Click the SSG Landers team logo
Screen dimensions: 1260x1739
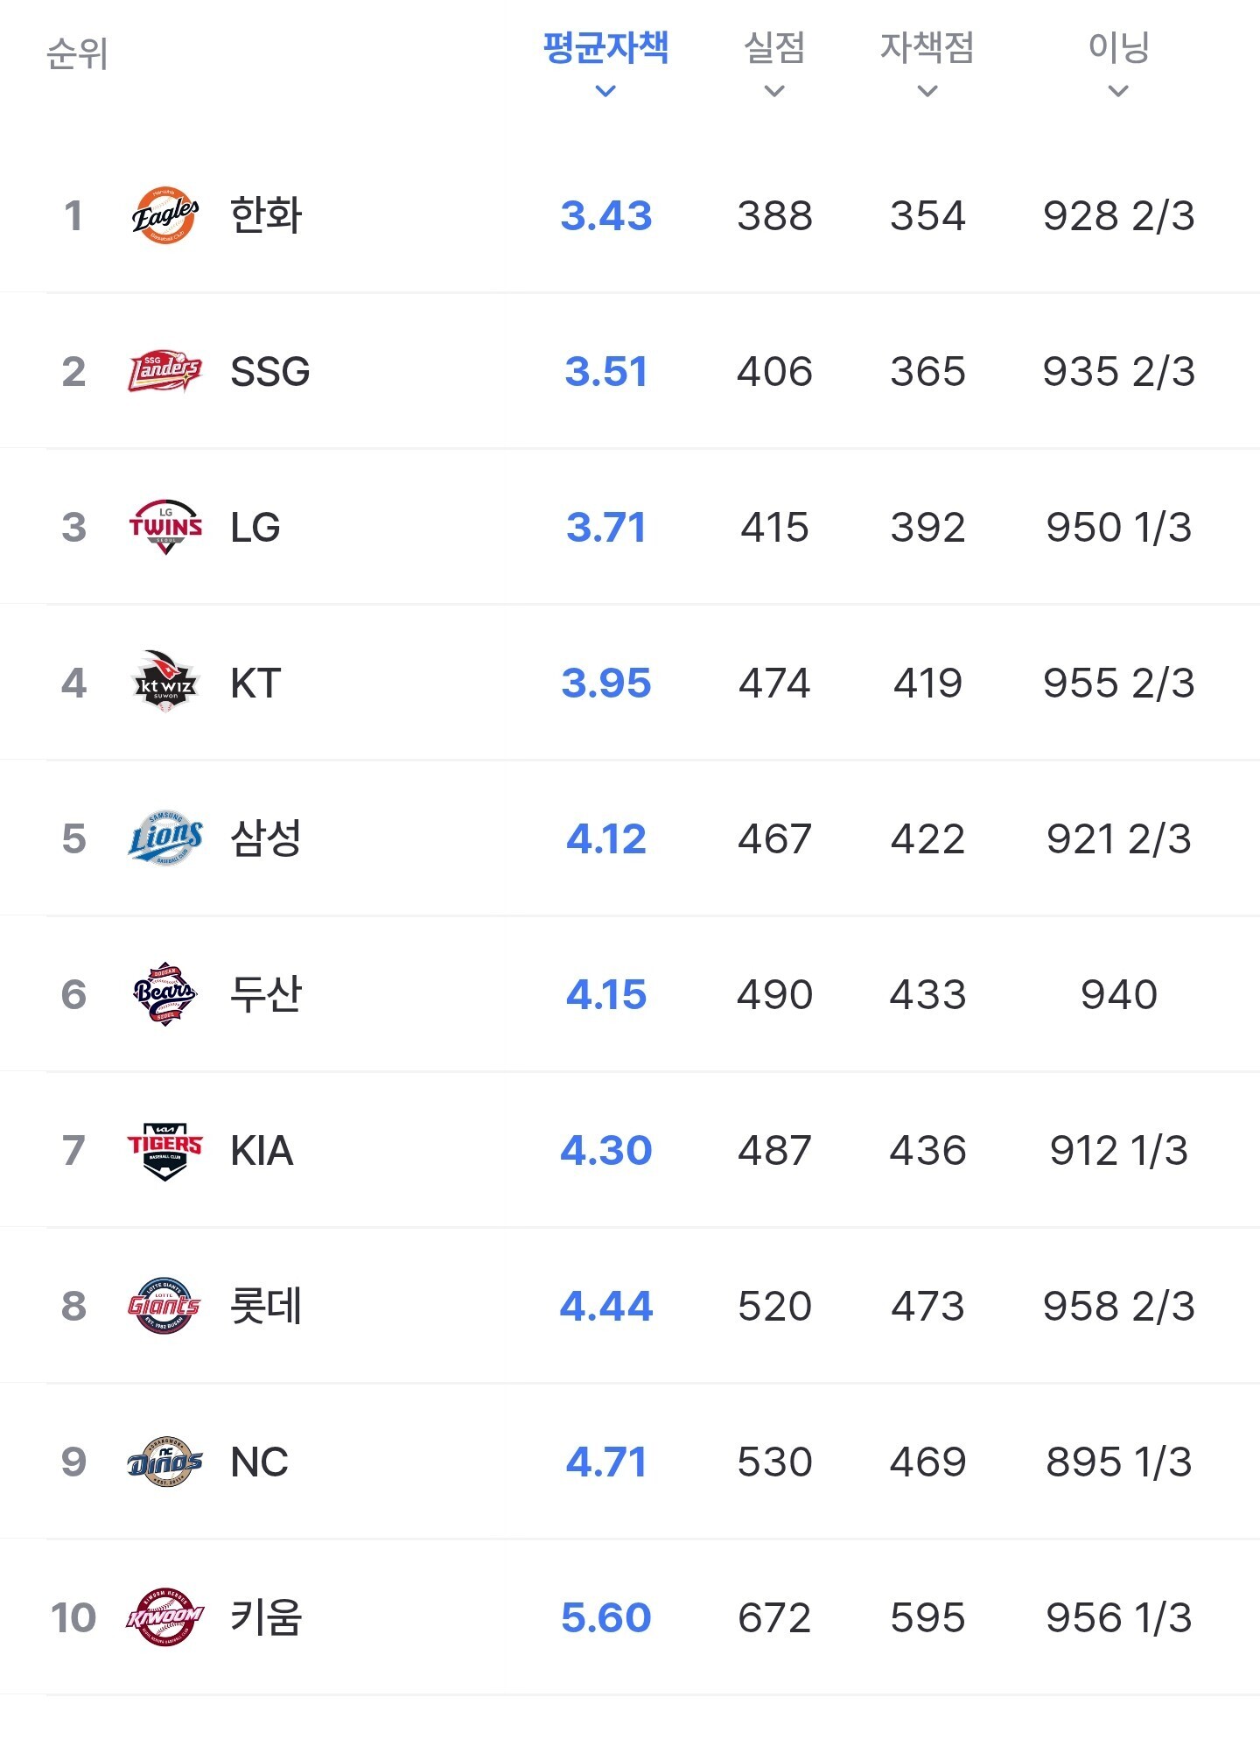tap(164, 371)
